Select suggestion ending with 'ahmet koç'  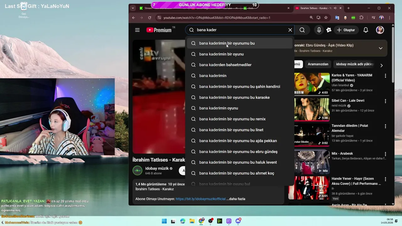pyautogui.click(x=240, y=173)
